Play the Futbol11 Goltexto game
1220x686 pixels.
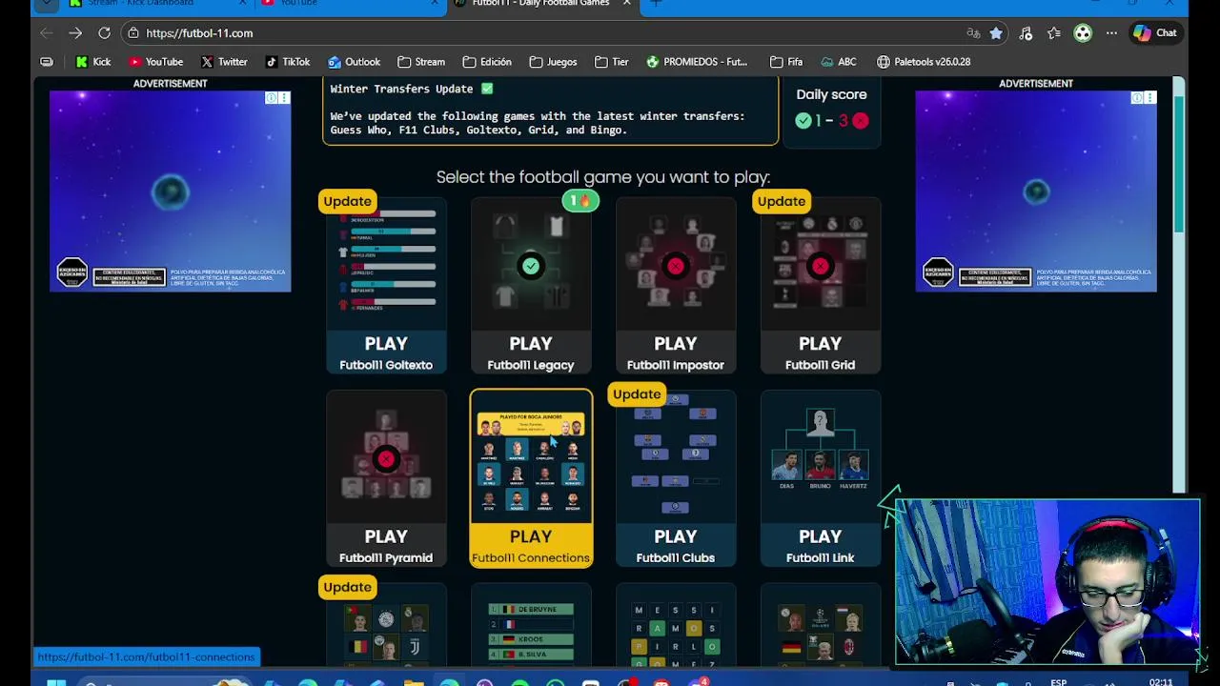point(386,353)
